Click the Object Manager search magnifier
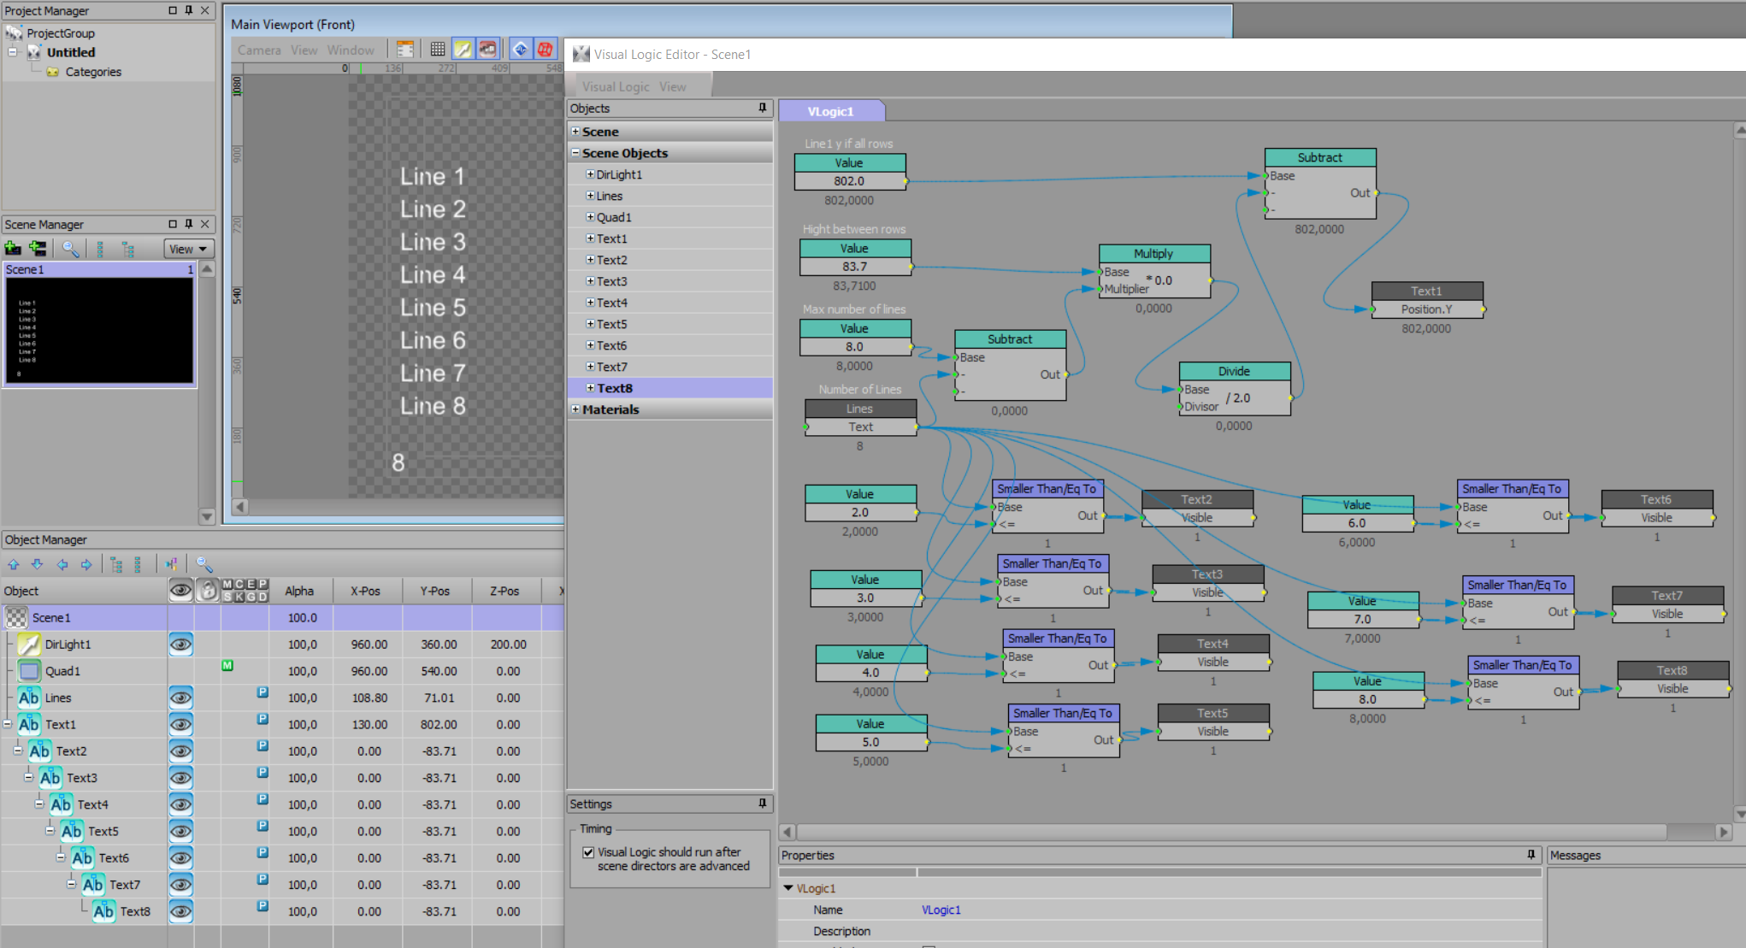The width and height of the screenshot is (1746, 948). point(204,564)
